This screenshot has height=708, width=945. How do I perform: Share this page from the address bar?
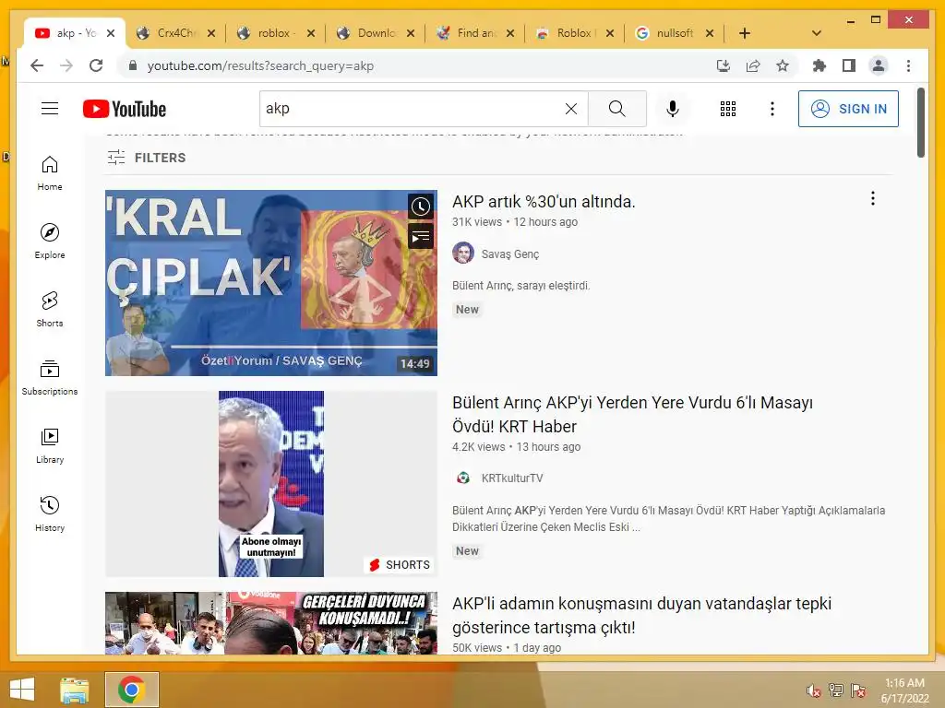tap(753, 65)
